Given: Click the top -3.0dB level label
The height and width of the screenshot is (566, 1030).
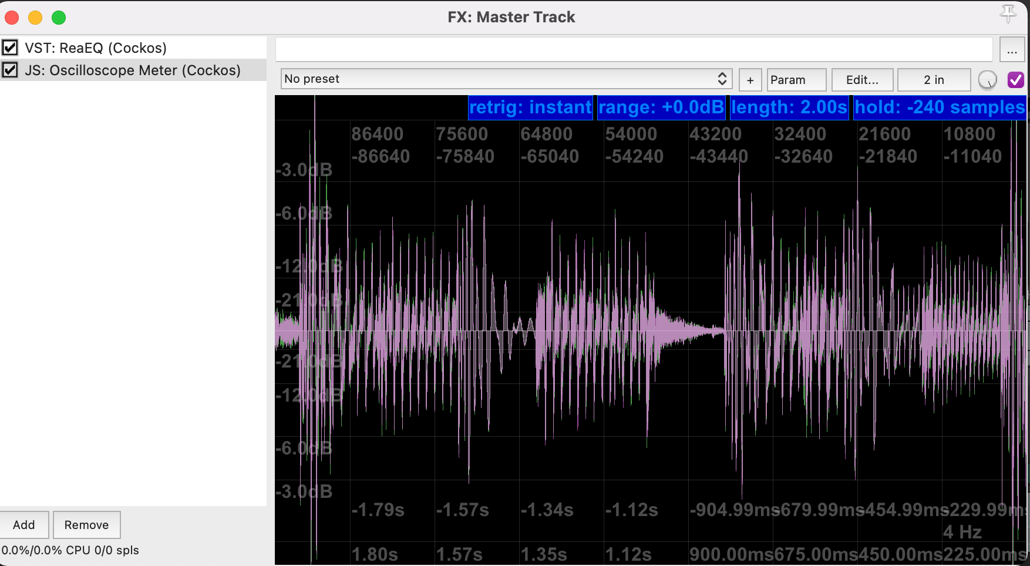Looking at the screenshot, I should pyautogui.click(x=304, y=170).
